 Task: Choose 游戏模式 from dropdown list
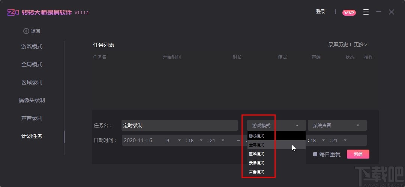[x=276, y=136]
